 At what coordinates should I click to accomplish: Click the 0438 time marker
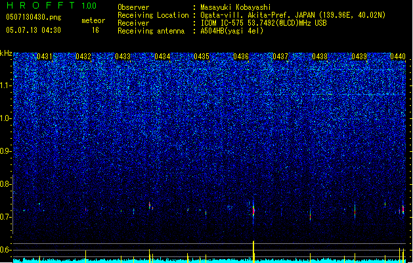click(320, 57)
